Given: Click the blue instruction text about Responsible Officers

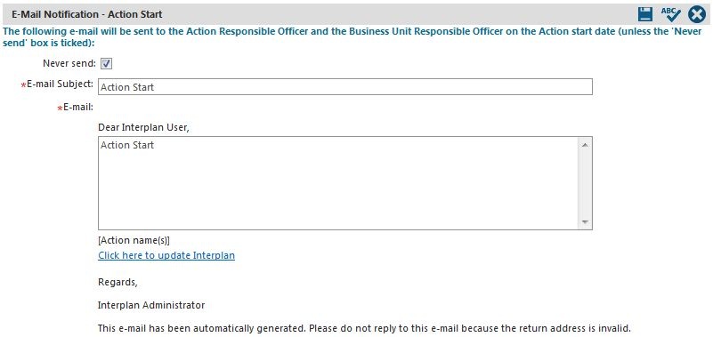Looking at the screenshot, I should 352,37.
